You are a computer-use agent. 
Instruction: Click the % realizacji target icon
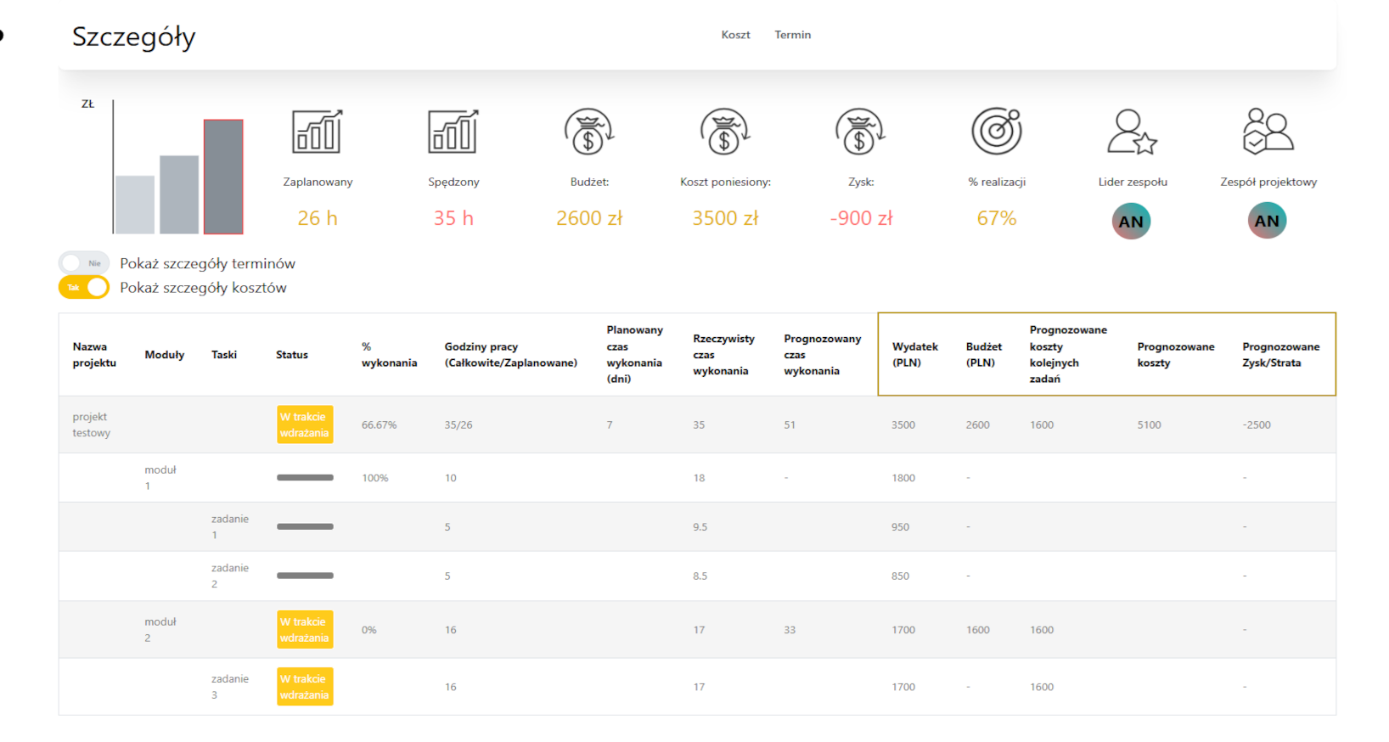point(997,132)
